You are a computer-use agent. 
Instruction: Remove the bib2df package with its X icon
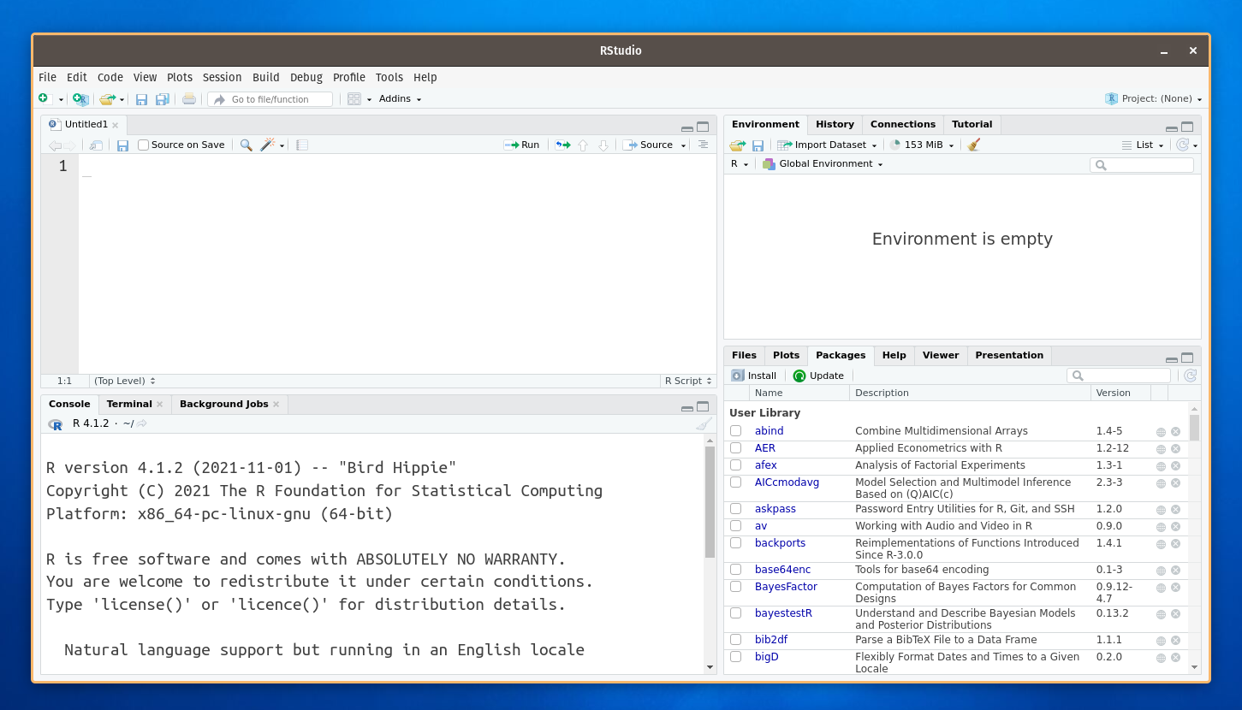pyautogui.click(x=1175, y=641)
